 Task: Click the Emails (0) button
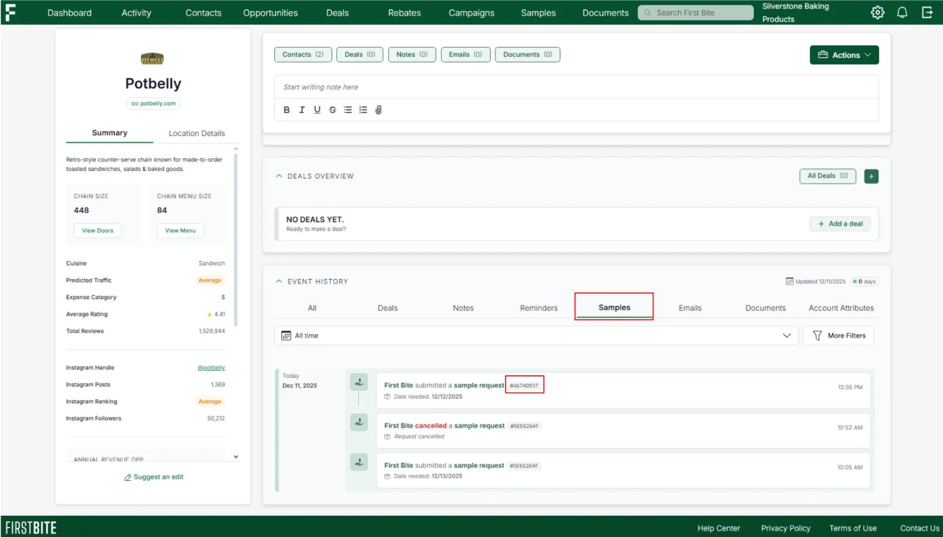pos(466,54)
